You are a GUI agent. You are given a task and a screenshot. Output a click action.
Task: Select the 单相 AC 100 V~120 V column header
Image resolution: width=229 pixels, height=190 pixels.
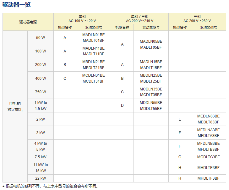click(82, 19)
